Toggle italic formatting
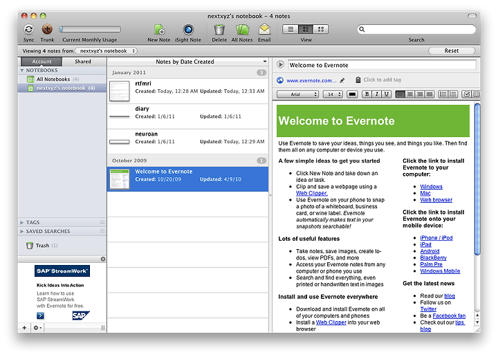The height and width of the screenshot is (357, 498). click(377, 94)
